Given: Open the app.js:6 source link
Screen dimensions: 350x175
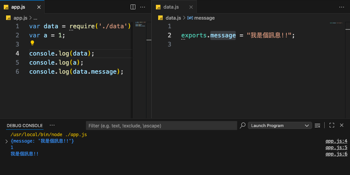Looking at the screenshot, I should (x=336, y=154).
